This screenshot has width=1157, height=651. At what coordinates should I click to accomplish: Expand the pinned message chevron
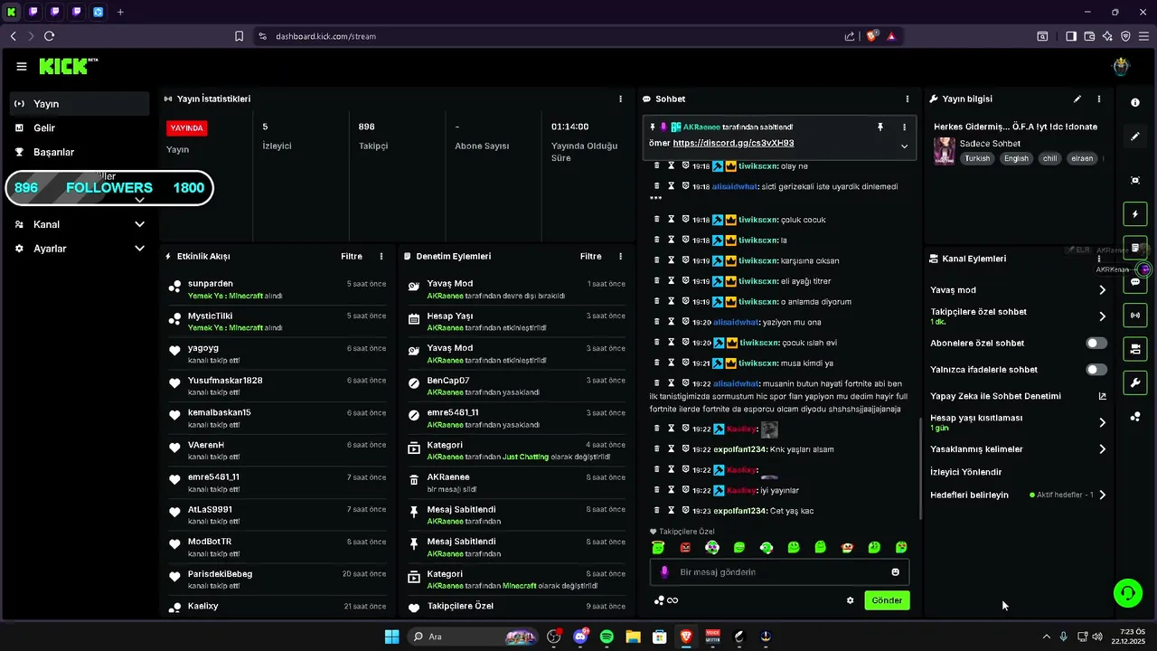pyautogui.click(x=904, y=146)
